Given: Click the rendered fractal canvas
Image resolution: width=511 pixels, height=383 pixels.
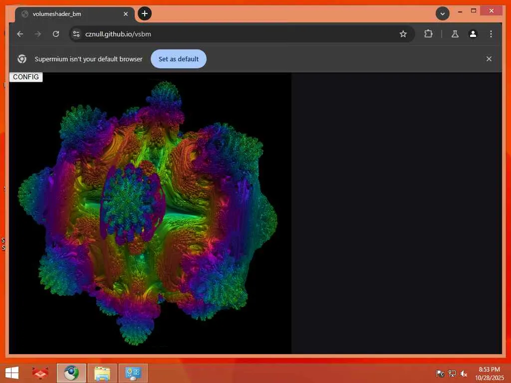Looking at the screenshot, I should tap(150, 213).
